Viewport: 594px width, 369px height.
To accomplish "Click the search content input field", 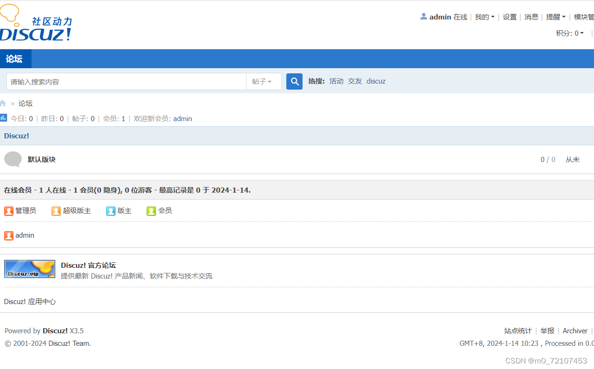I will coord(126,82).
